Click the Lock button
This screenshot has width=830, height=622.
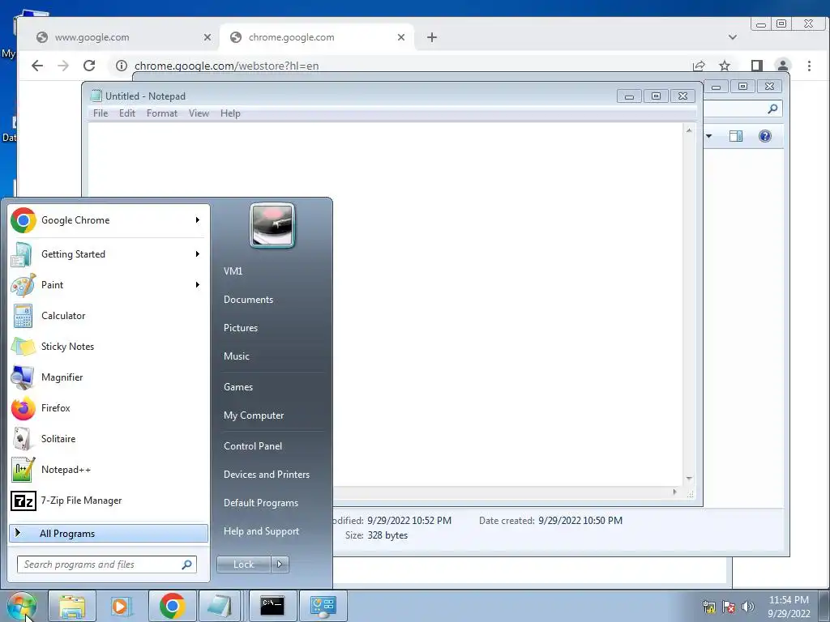[x=243, y=564]
